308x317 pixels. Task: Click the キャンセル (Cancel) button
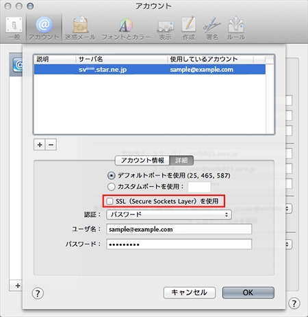[x=190, y=292]
